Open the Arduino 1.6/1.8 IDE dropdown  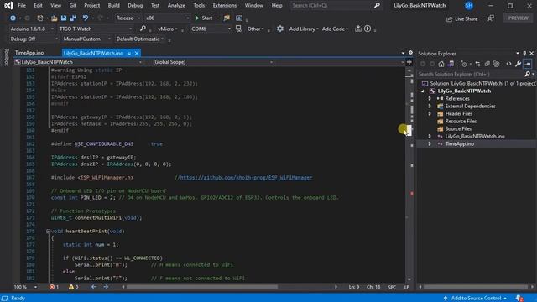(x=32, y=29)
